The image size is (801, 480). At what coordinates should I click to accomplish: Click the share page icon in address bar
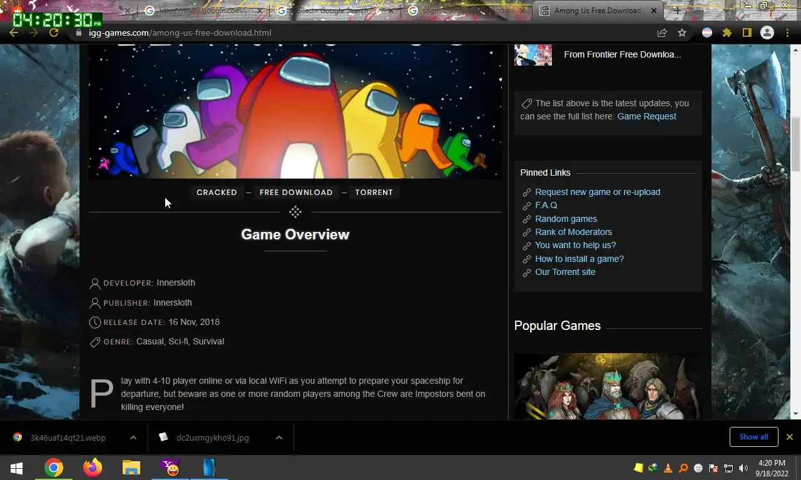662,32
